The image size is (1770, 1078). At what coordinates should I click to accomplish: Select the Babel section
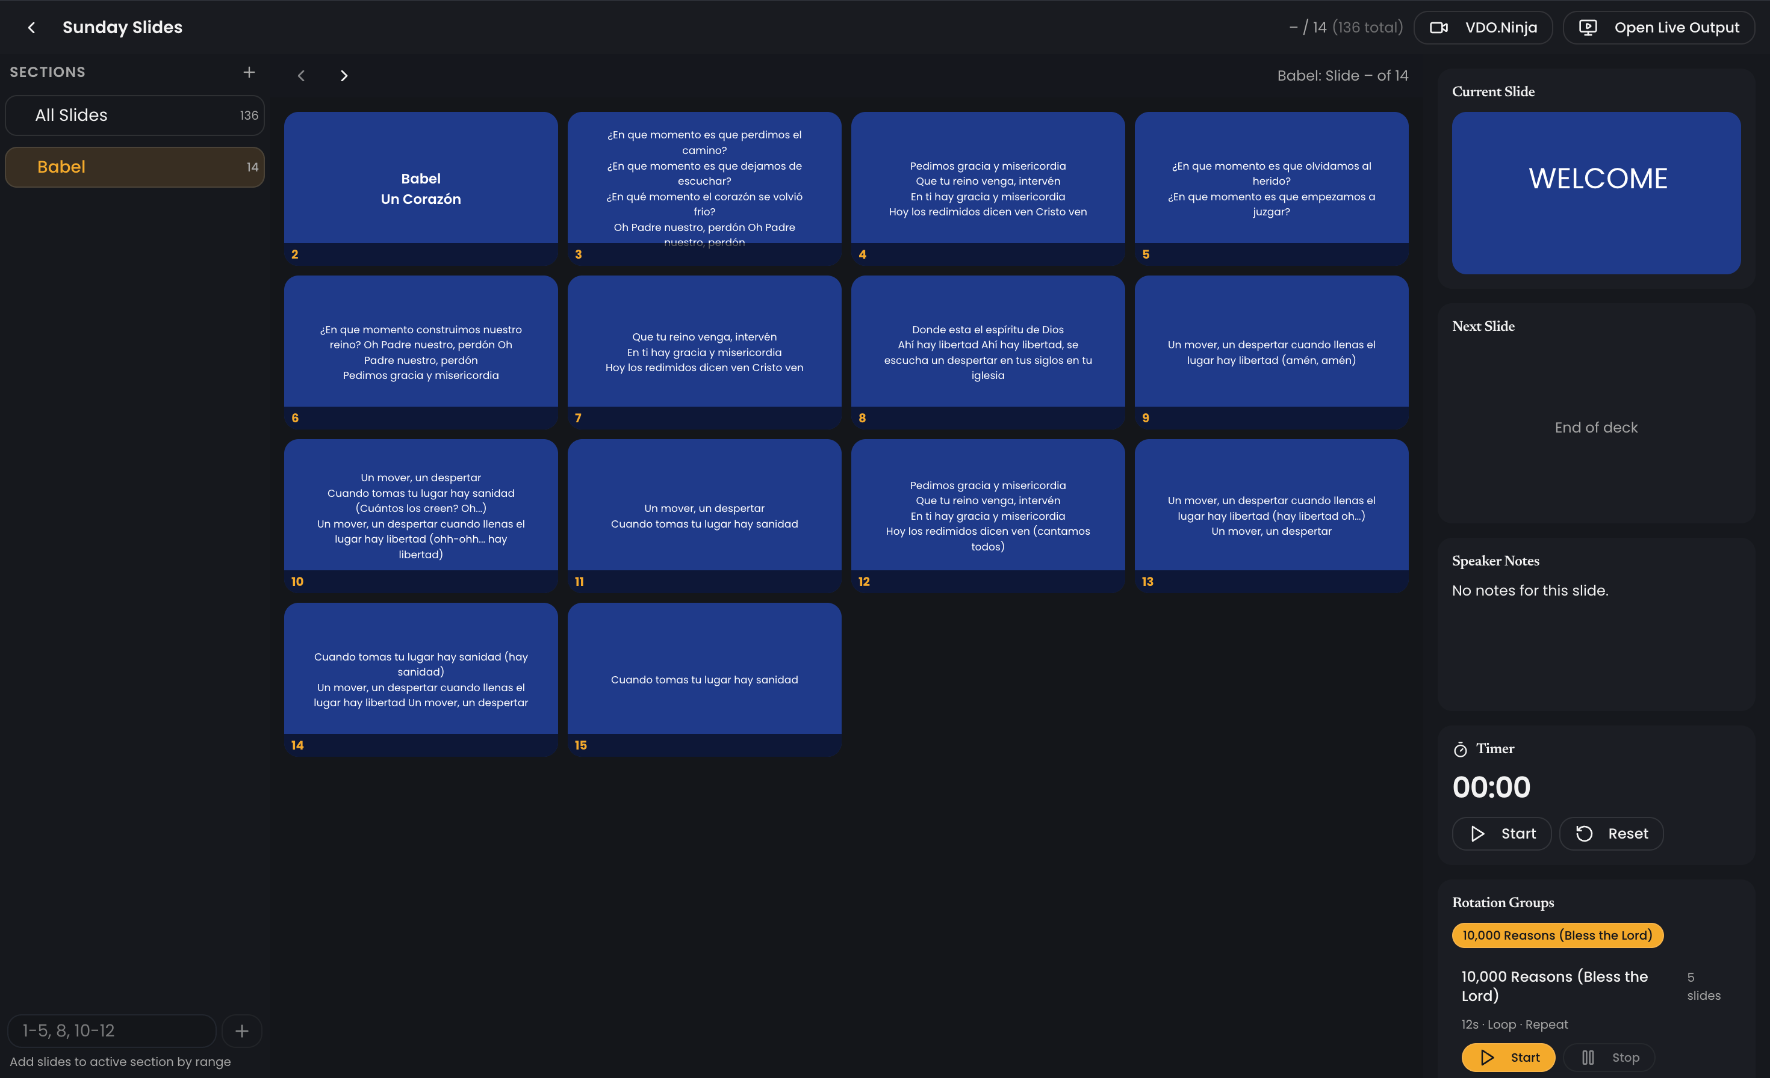coord(135,167)
